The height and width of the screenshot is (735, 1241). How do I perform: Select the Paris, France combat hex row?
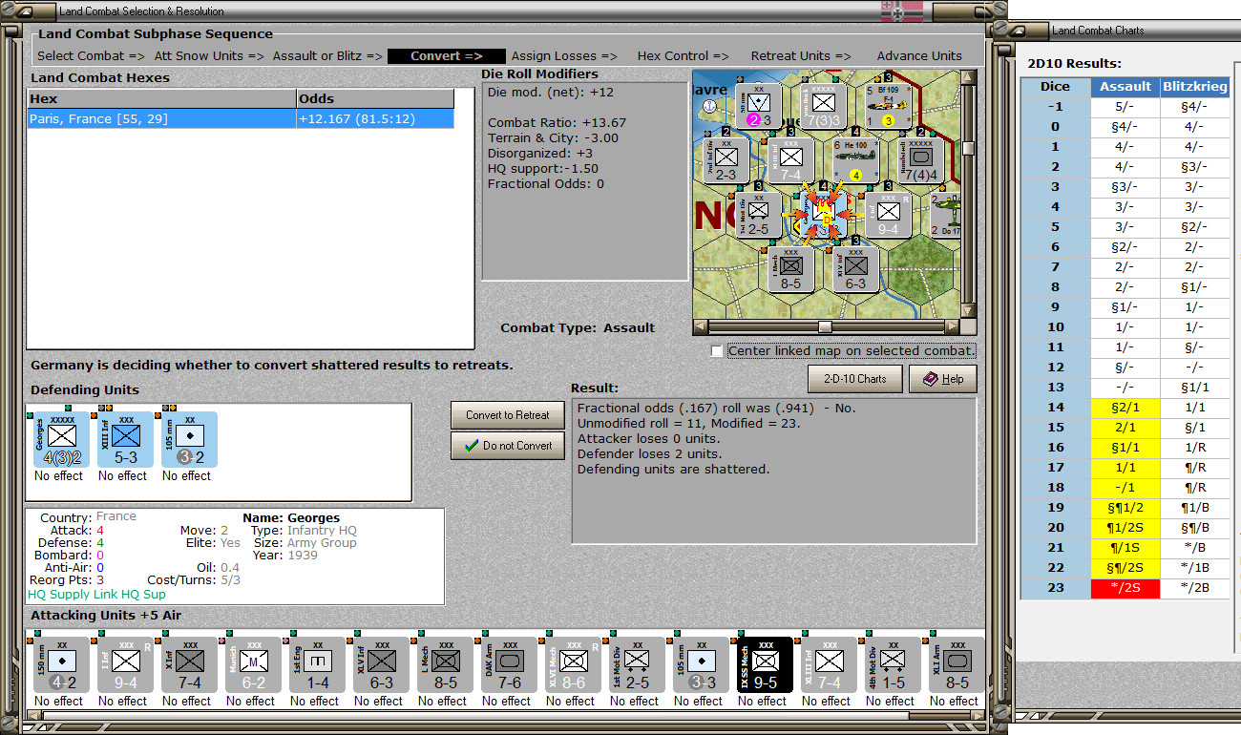(241, 119)
